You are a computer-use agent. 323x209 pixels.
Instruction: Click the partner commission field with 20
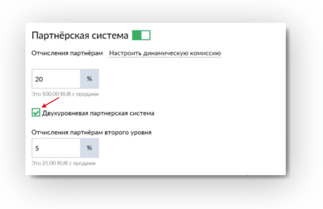56,79
